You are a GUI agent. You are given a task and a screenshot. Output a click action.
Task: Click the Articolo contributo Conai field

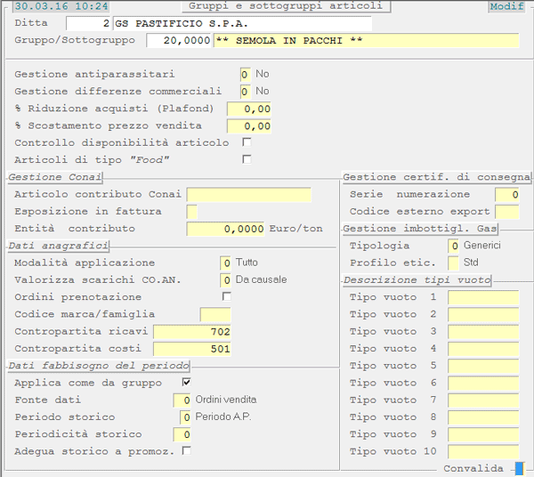(248, 195)
